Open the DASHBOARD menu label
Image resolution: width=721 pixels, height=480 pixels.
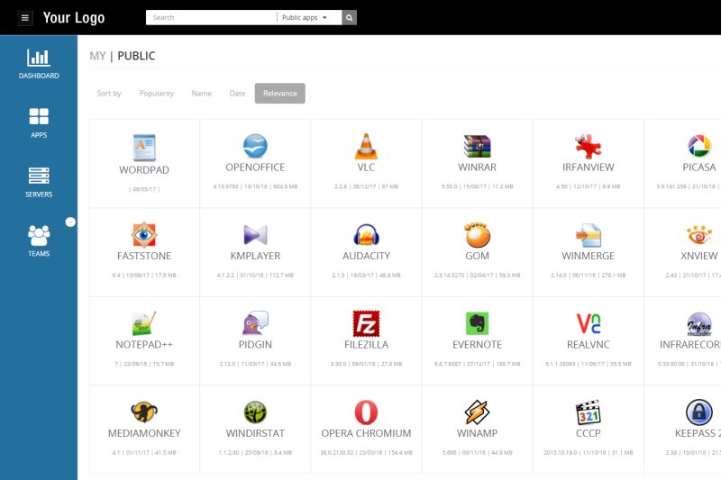[x=39, y=76]
